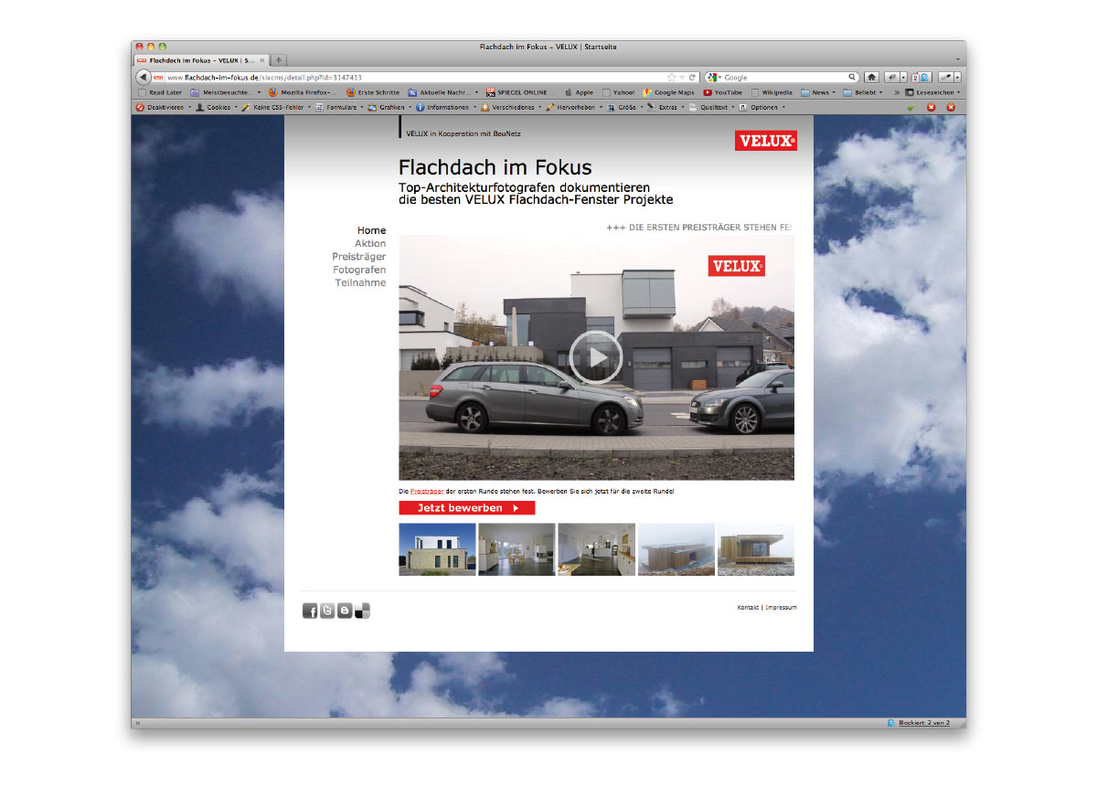Open the Delicious share icon in the footer
Viewport: 1097px width, 786px height.
[x=362, y=611]
